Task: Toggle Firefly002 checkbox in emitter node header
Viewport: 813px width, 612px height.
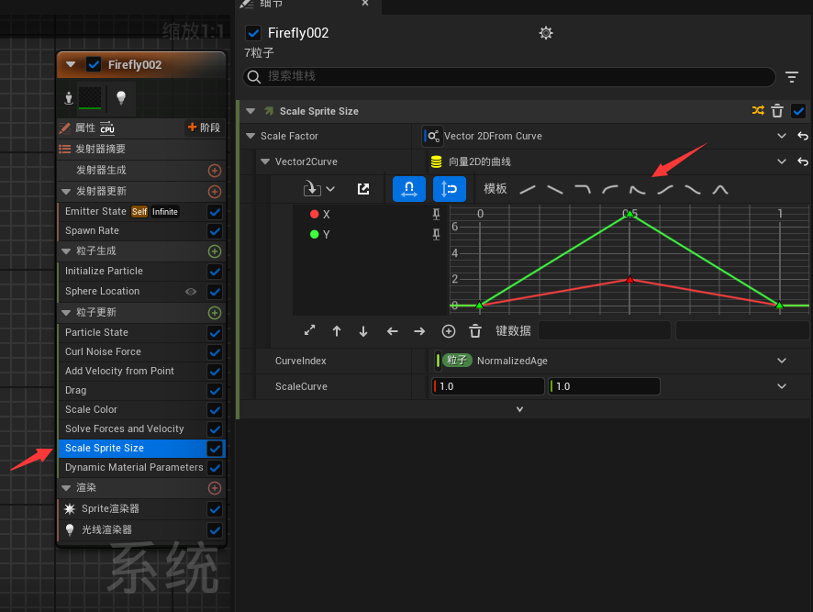Action: (x=94, y=64)
